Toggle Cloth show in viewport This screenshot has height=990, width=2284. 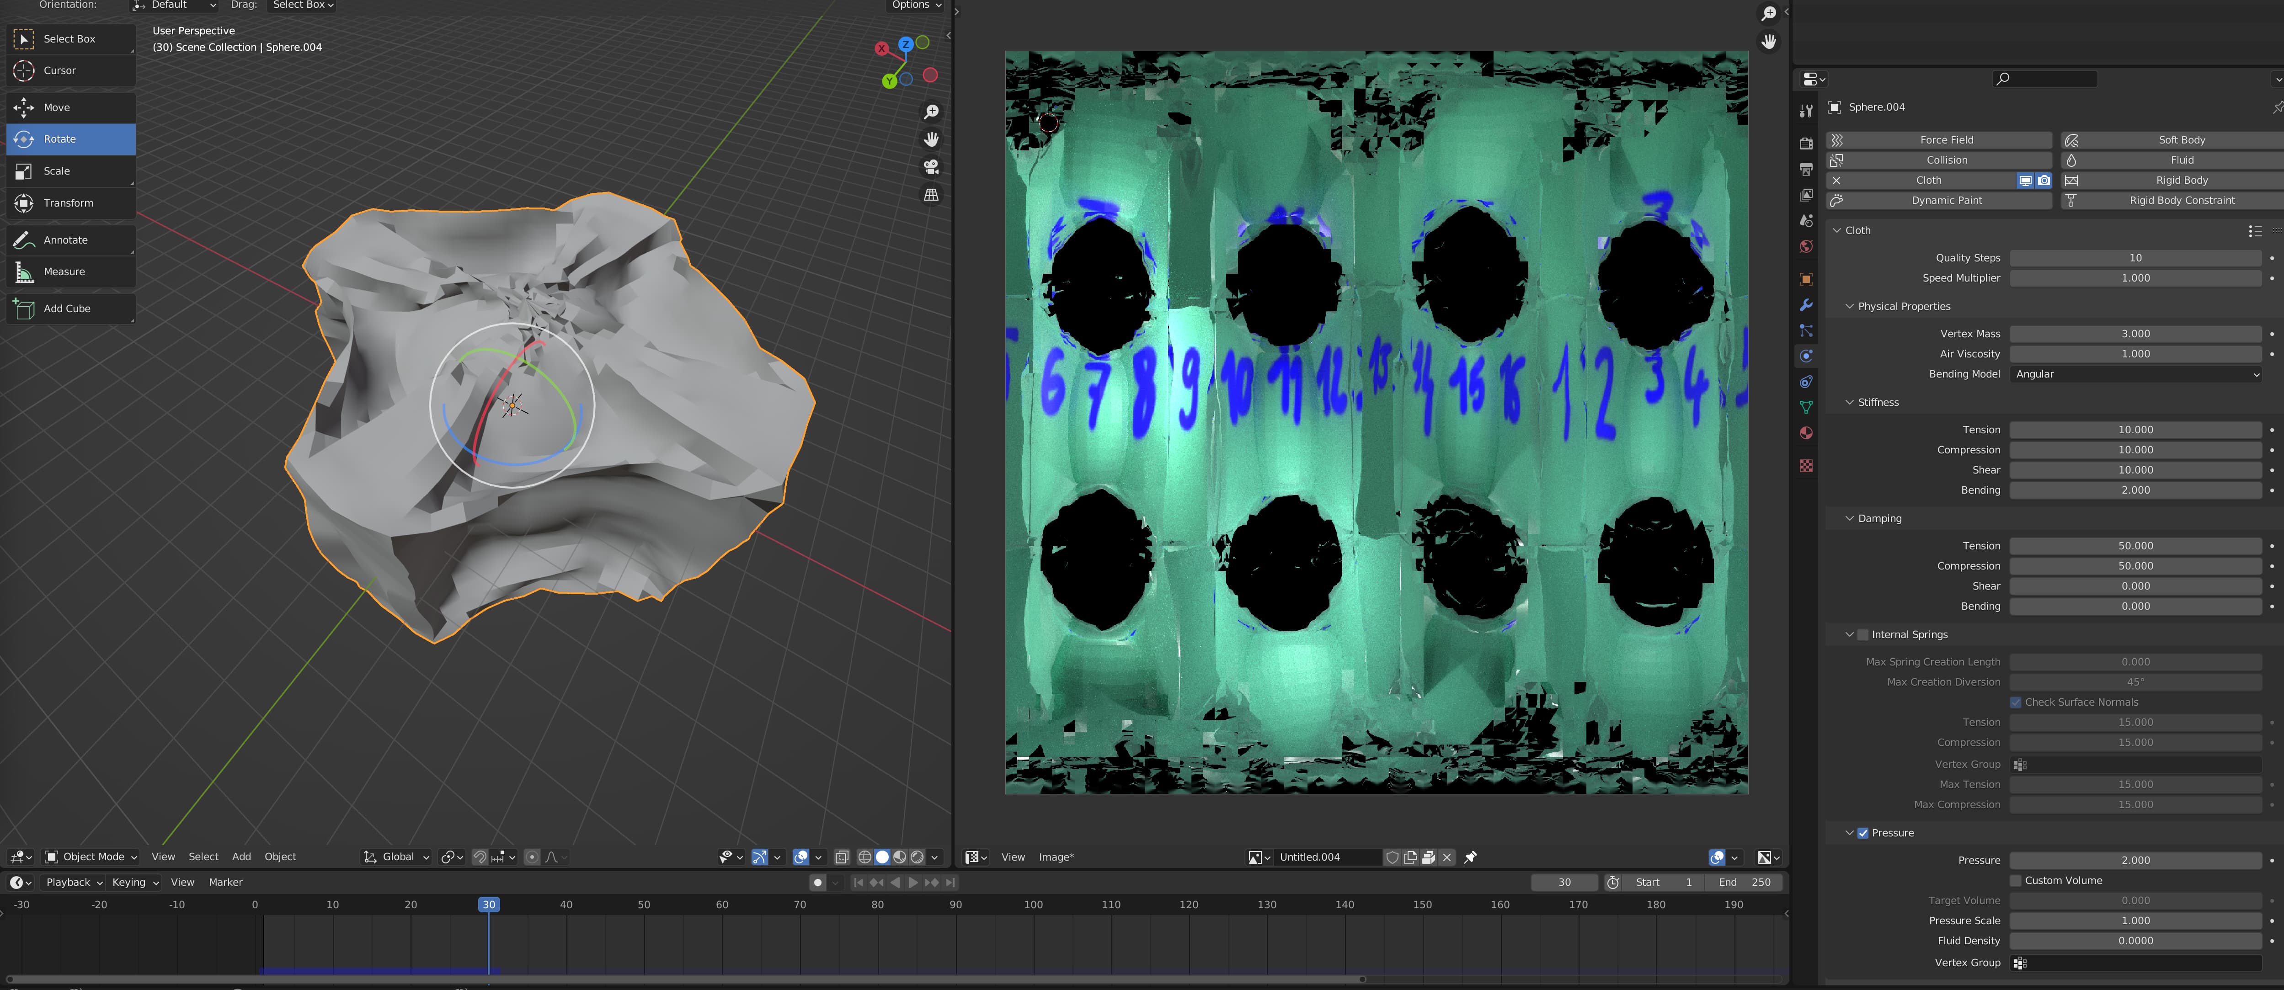coord(2025,181)
